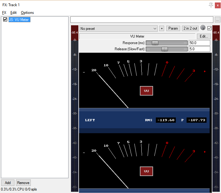Click the top VU badge

[146, 91]
